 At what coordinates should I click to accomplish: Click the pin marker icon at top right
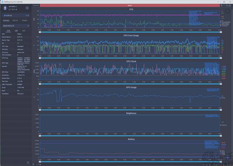click(x=224, y=6)
